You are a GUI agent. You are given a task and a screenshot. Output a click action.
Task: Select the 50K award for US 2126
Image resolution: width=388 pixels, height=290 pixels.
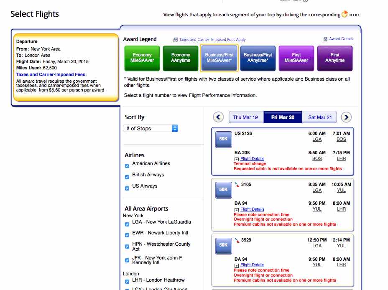(x=223, y=139)
